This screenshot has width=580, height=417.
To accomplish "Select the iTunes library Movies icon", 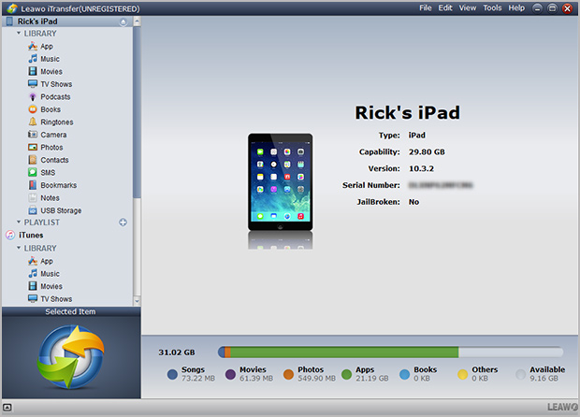I will [33, 286].
